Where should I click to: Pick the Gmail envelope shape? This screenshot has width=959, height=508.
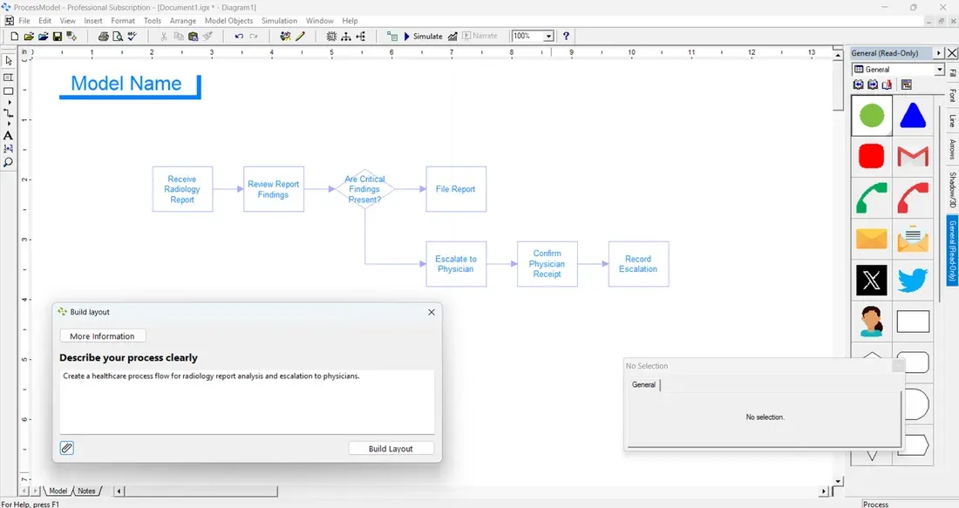pyautogui.click(x=913, y=157)
